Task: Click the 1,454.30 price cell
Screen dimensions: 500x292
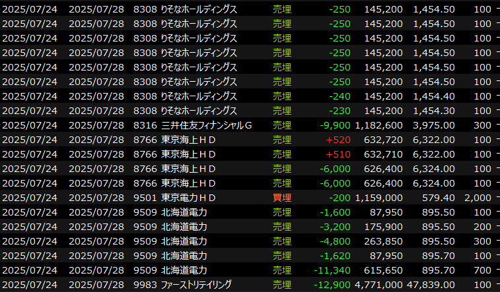Action: coord(433,111)
